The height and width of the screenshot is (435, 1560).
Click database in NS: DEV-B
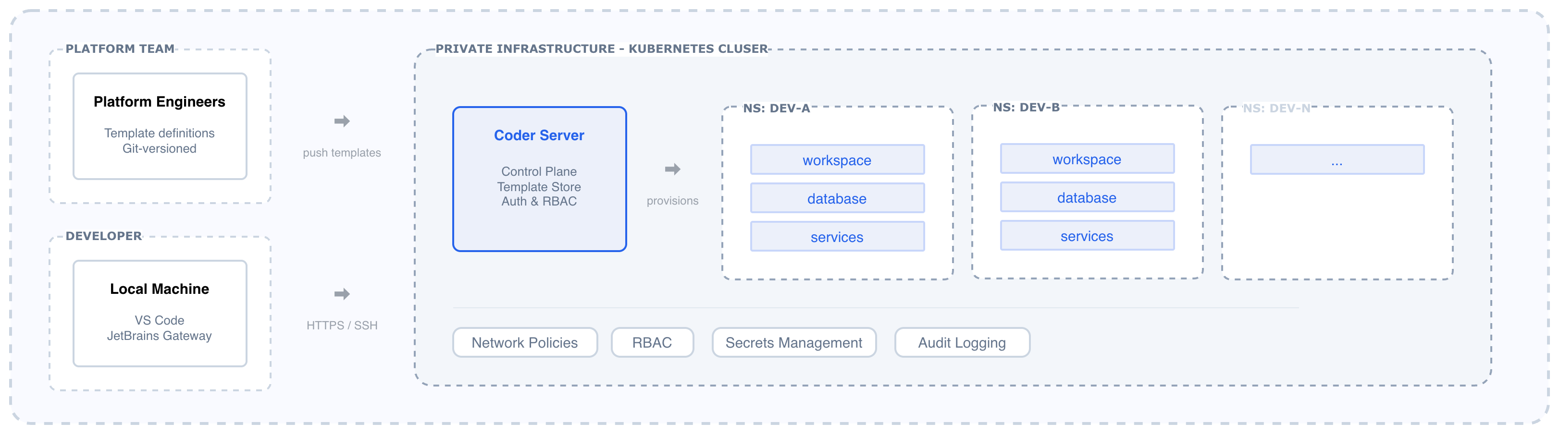click(x=1087, y=197)
